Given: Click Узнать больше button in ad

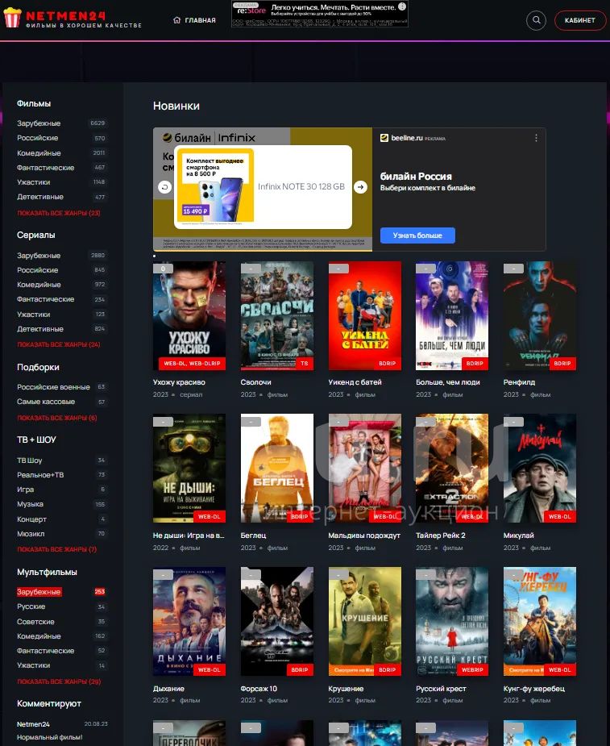Looking at the screenshot, I should click(417, 235).
